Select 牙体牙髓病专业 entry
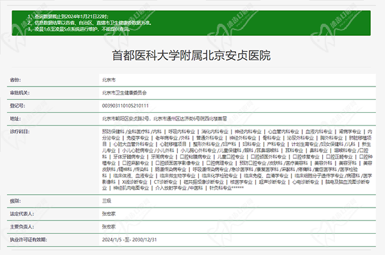 [x=129, y=157]
